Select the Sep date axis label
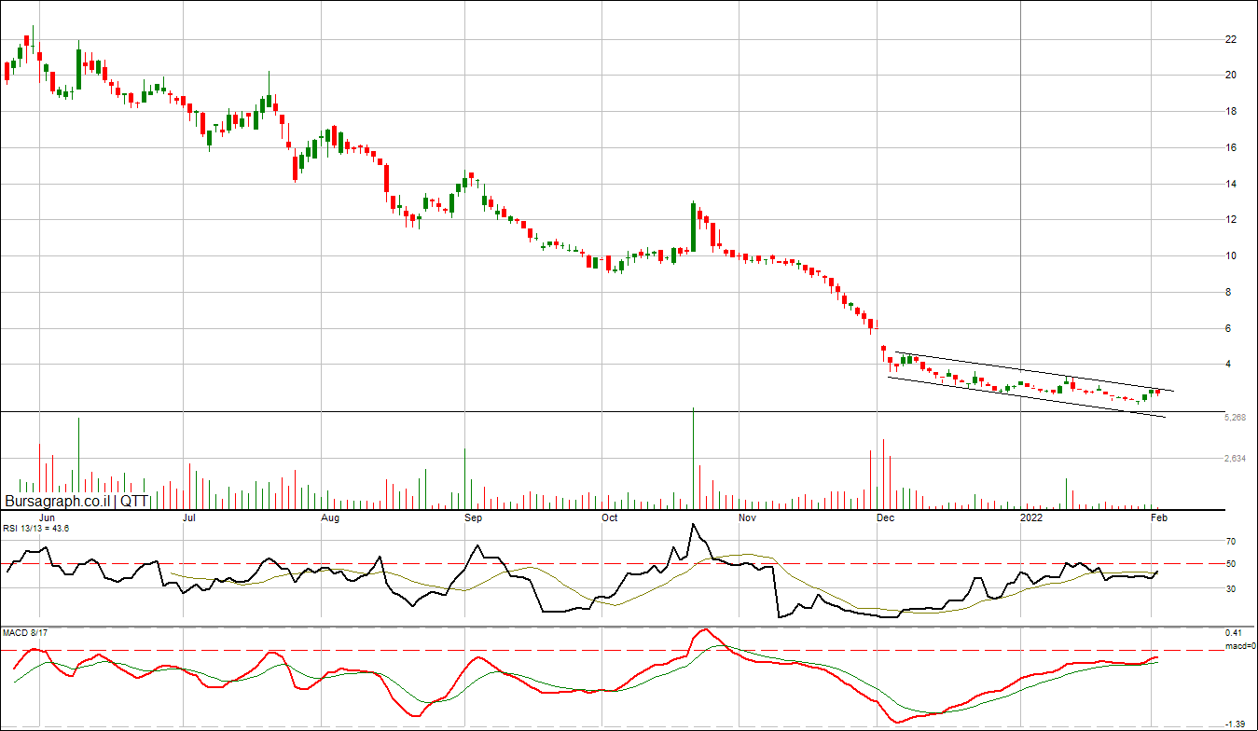This screenshot has height=731, width=1258. pos(473,517)
